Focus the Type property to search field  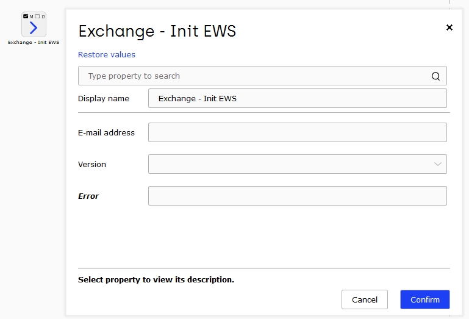click(262, 76)
